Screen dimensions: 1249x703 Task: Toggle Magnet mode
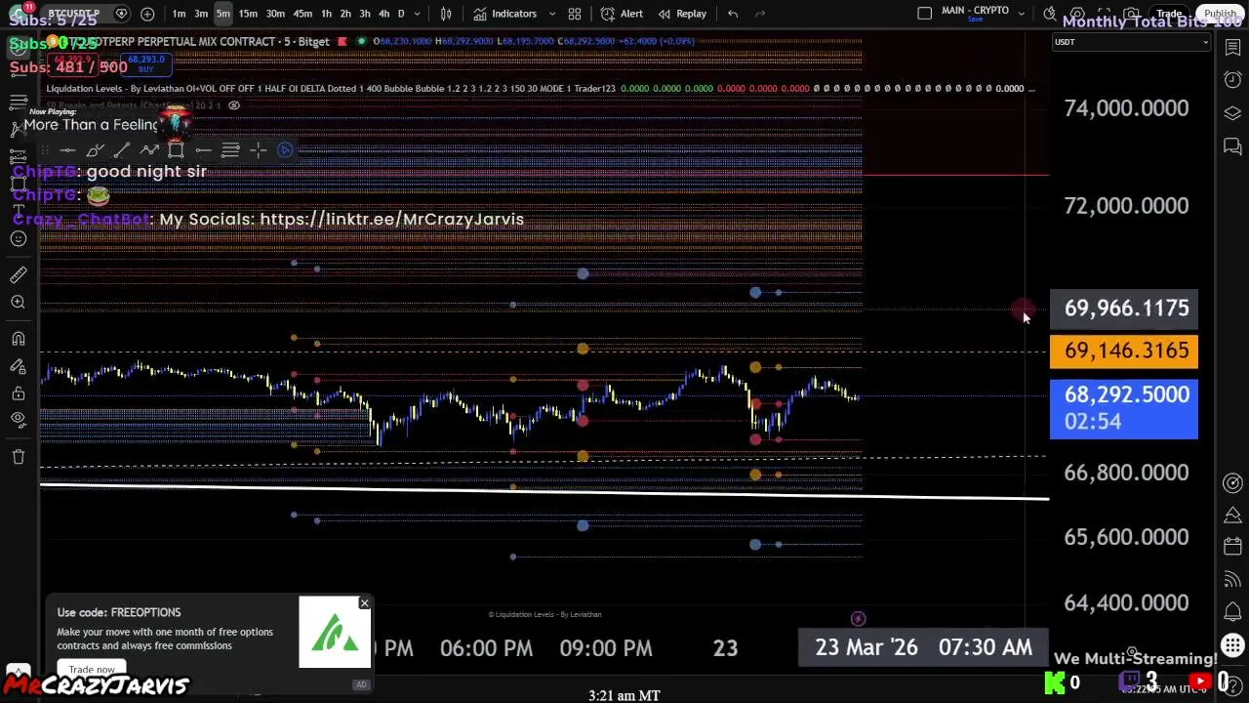point(19,339)
